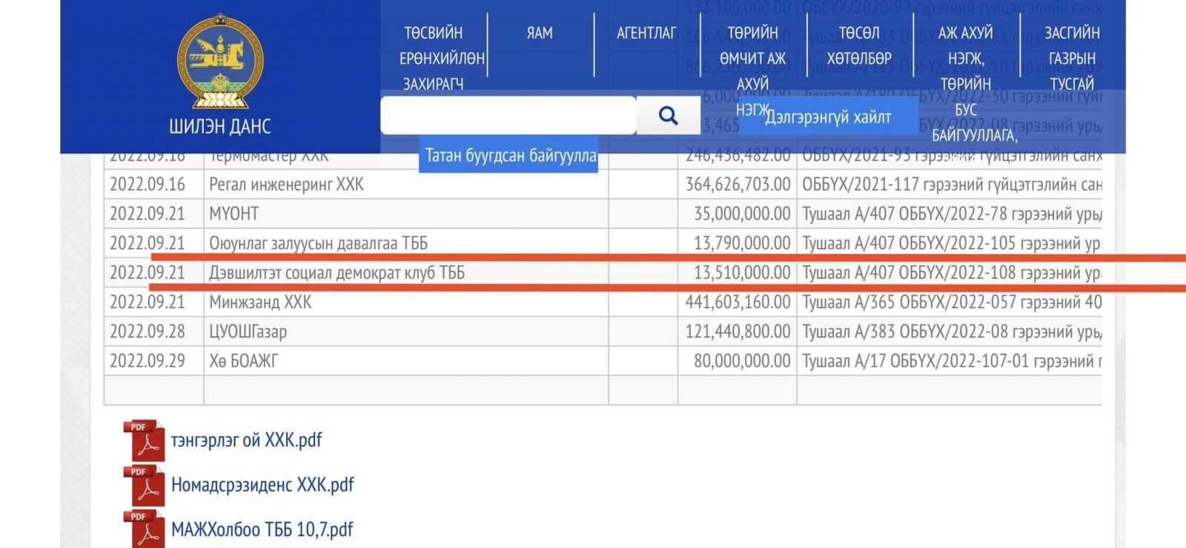
Task: Open Номадсрэзиденс ХХК.pdf link
Action: coord(262,485)
